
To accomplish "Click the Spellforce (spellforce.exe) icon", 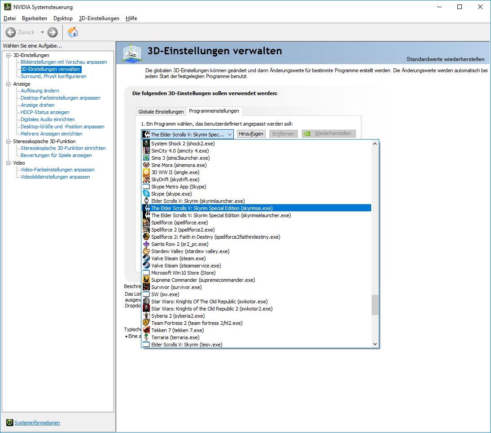I will [x=146, y=223].
